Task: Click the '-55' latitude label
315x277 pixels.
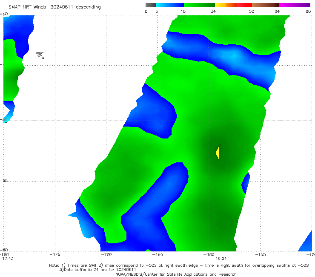Action: click(4, 181)
